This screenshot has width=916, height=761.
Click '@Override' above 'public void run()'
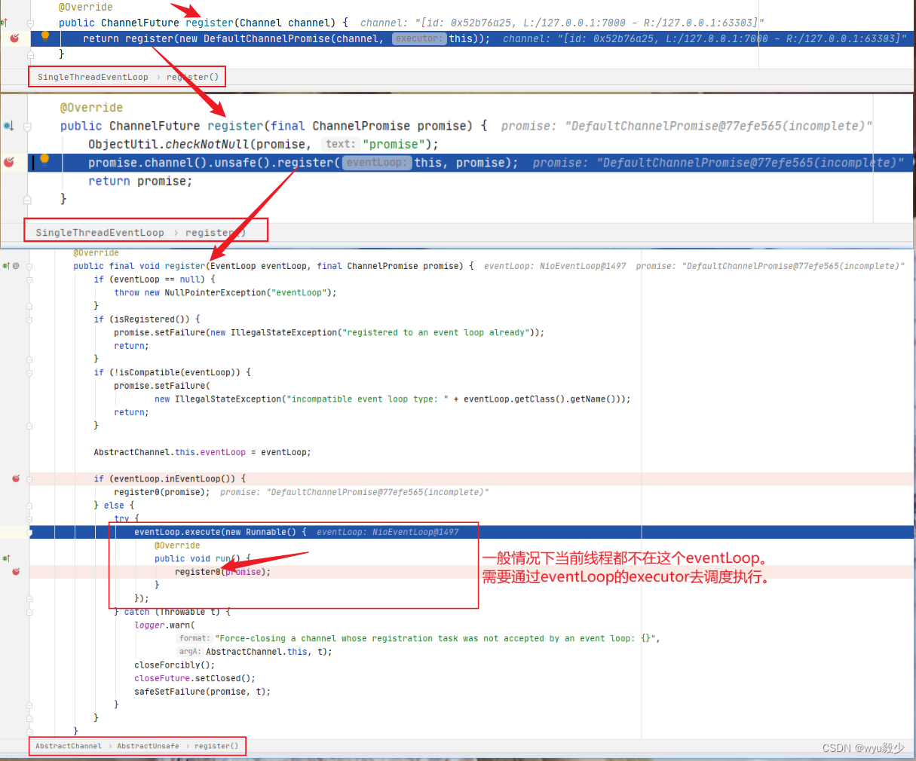pos(177,546)
